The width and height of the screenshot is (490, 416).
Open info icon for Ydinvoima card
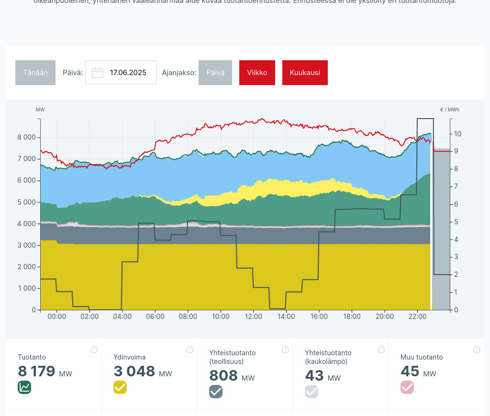click(x=189, y=350)
